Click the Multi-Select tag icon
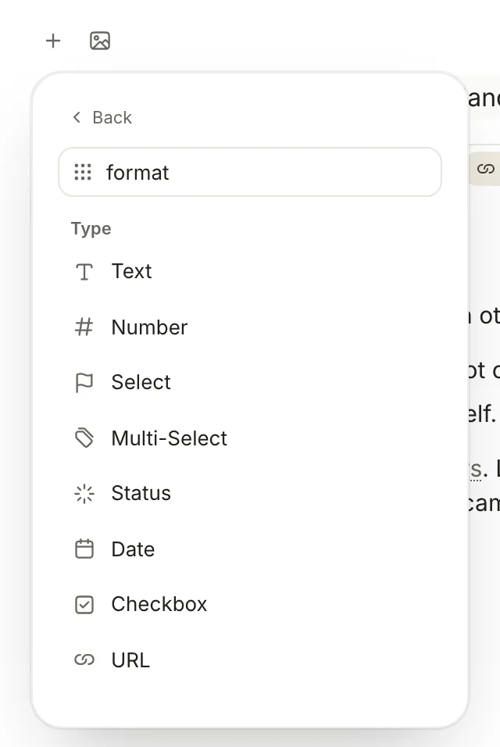This screenshot has height=747, width=500. point(84,438)
